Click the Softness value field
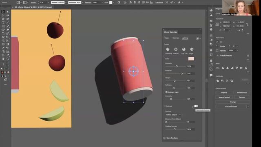 (190, 88)
